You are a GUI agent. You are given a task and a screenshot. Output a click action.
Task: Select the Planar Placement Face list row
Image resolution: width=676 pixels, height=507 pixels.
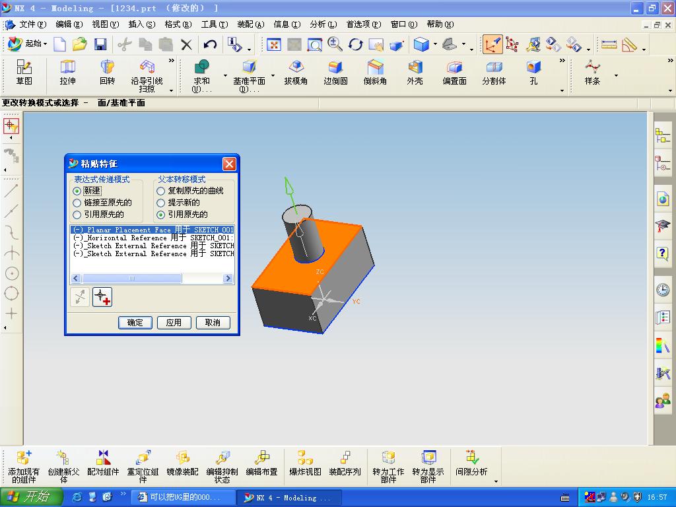pyautogui.click(x=152, y=230)
